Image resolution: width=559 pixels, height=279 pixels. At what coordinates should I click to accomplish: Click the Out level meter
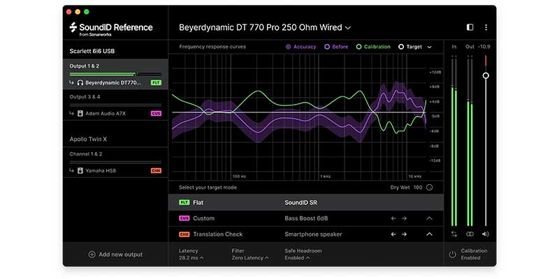[470, 142]
